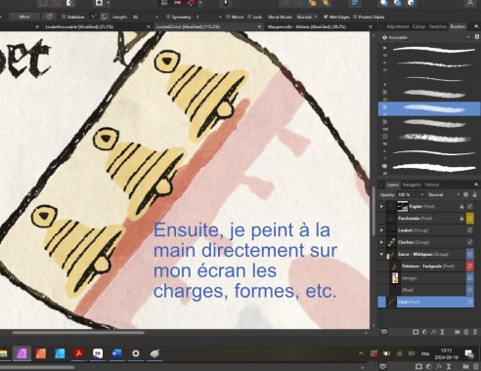Open Affinity Designer from the taskbar

pos(60,353)
